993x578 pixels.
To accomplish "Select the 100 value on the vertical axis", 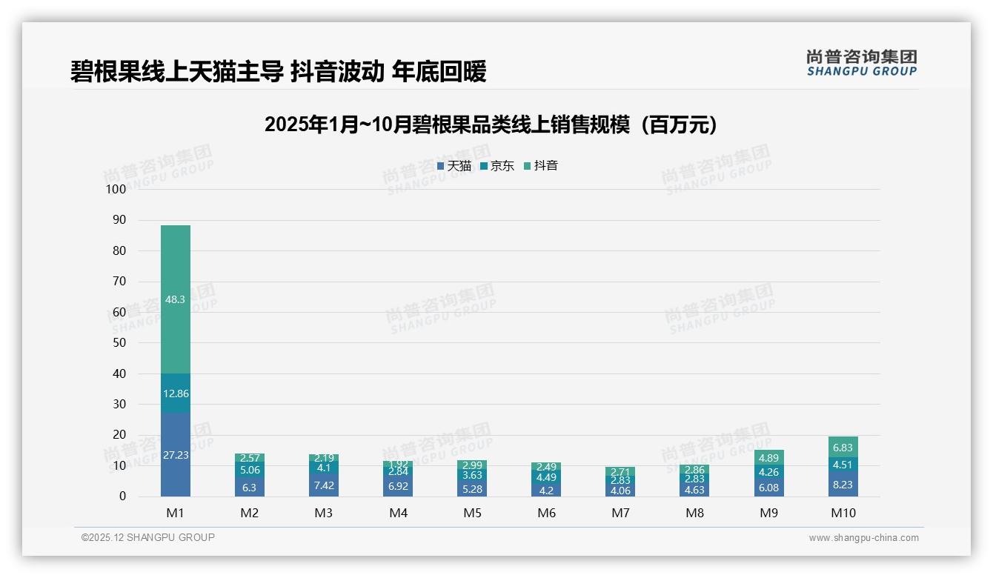I will coord(116,189).
